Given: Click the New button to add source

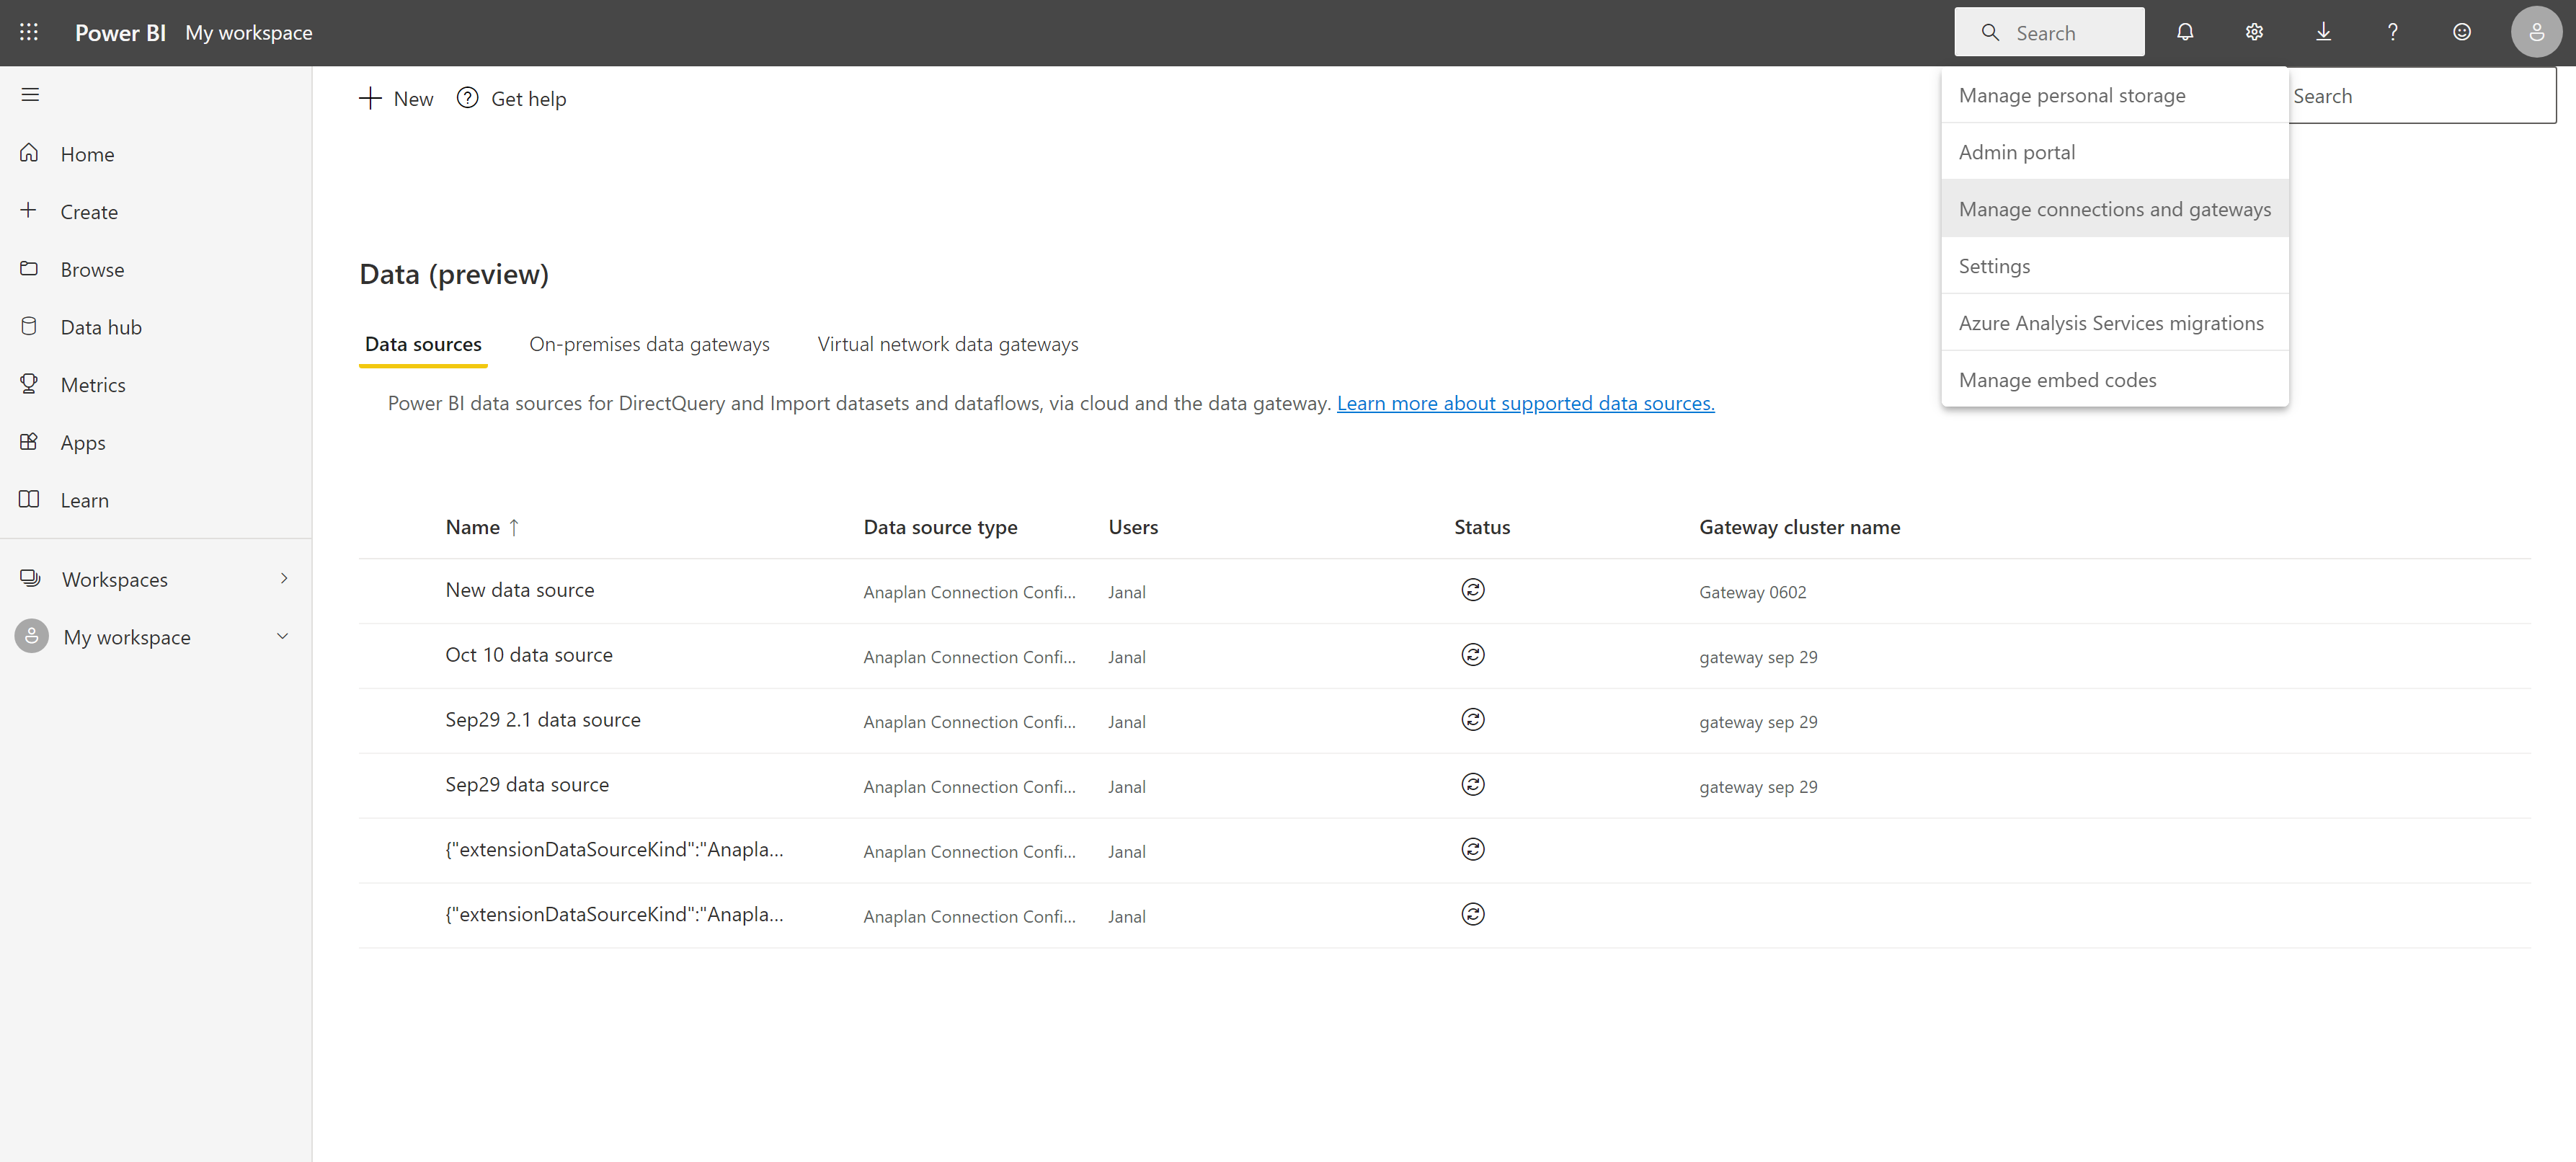Looking at the screenshot, I should tap(394, 99).
